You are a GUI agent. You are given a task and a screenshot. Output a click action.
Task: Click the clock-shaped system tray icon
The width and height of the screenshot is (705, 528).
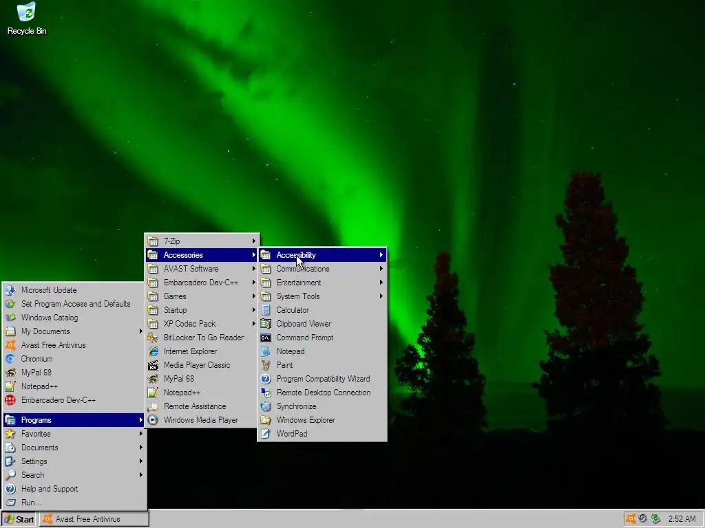643,518
